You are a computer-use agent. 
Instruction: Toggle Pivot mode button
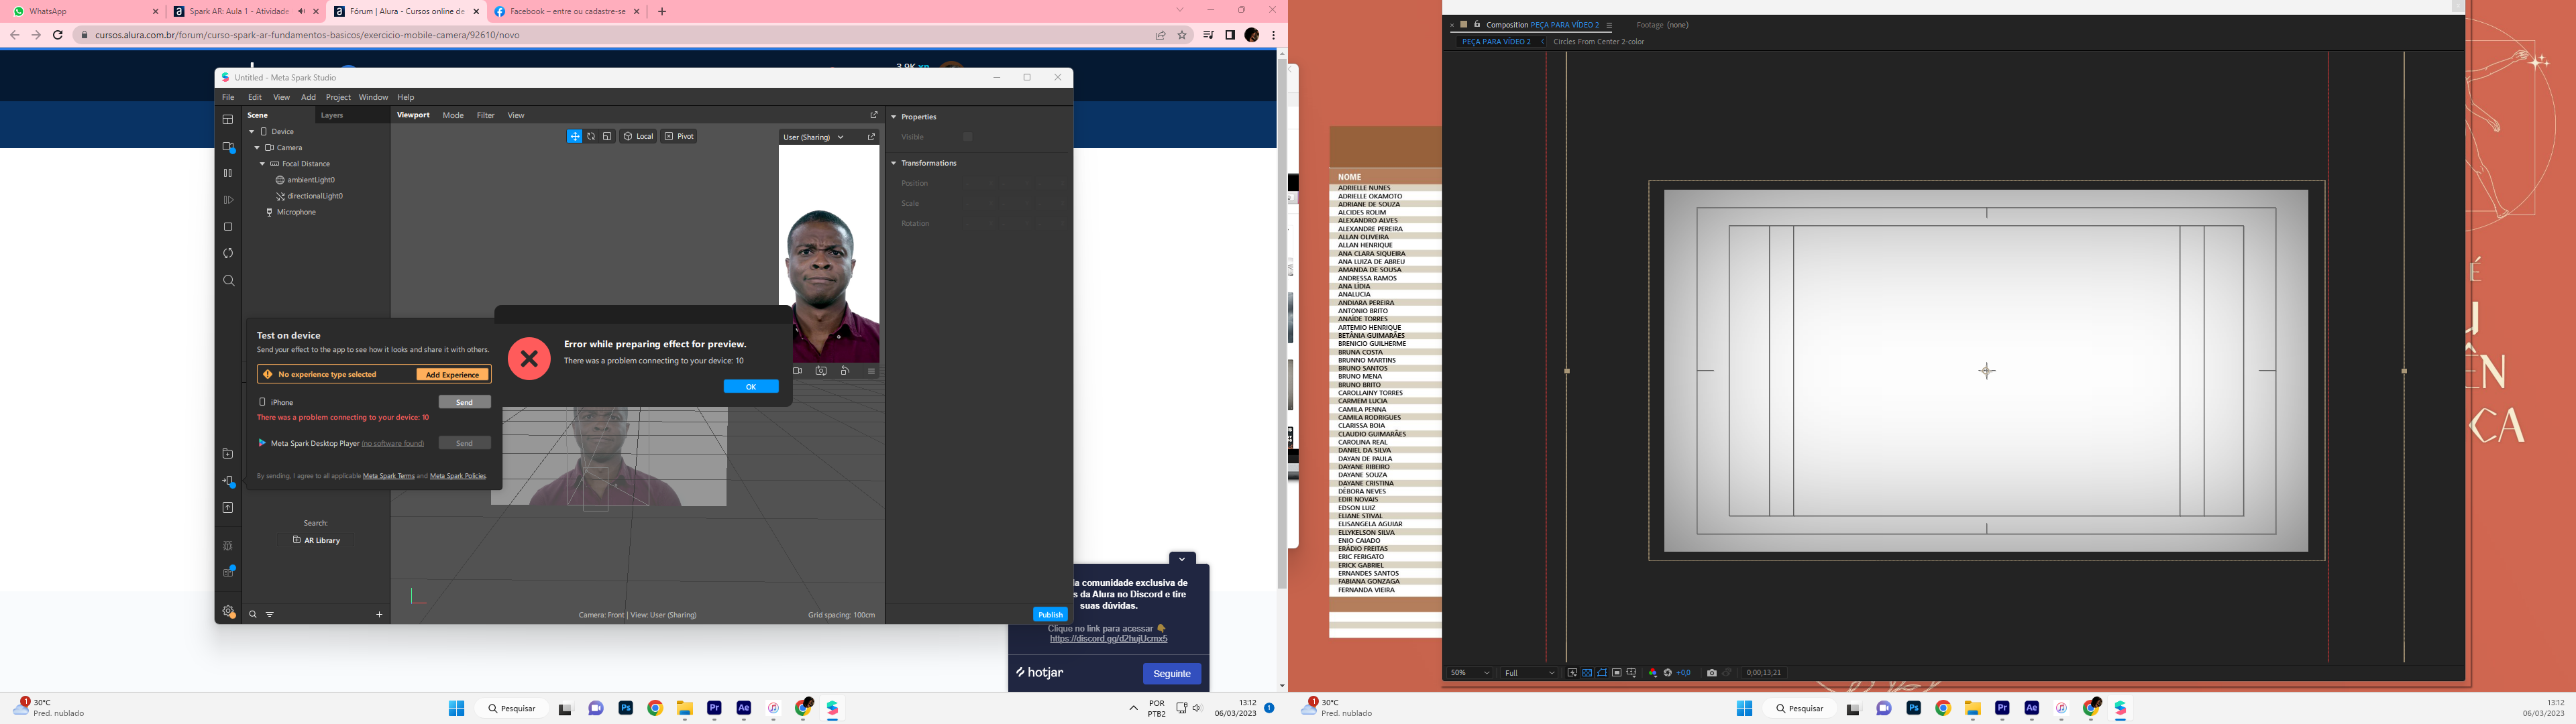point(679,136)
